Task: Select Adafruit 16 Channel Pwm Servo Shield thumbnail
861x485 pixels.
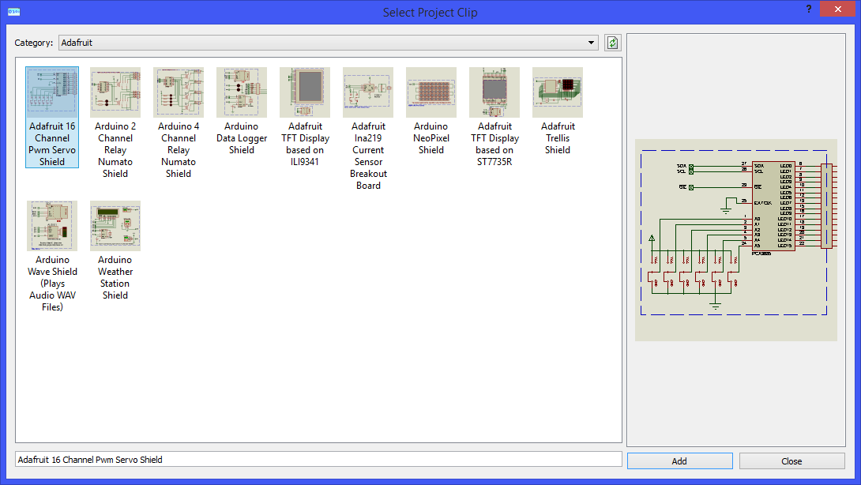Action: [52, 92]
